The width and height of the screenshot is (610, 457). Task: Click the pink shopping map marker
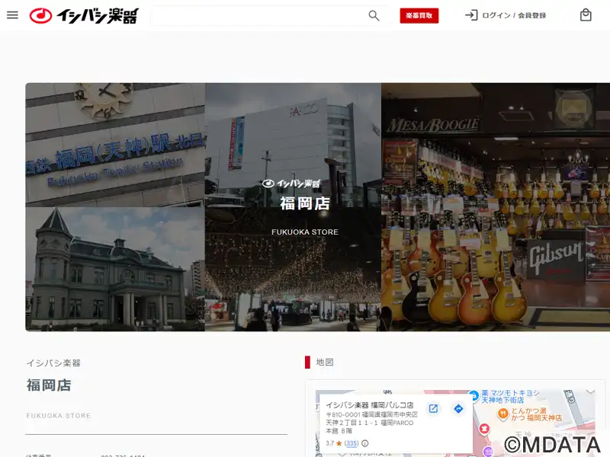pos(484,428)
